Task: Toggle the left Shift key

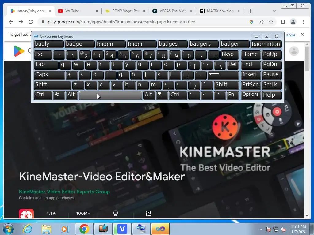Action: click(x=52, y=85)
